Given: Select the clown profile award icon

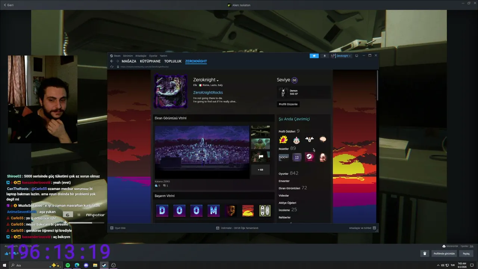Looking at the screenshot, I should pos(297,140).
